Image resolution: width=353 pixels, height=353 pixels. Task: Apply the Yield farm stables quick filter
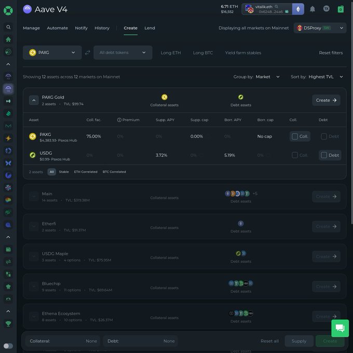tap(243, 52)
